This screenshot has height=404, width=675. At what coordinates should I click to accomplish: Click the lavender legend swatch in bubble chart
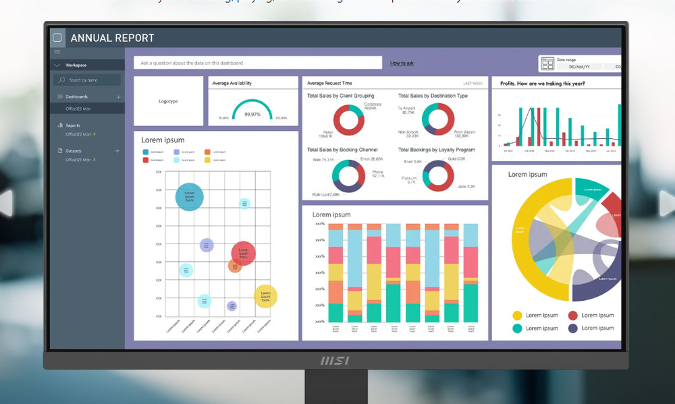click(x=176, y=152)
